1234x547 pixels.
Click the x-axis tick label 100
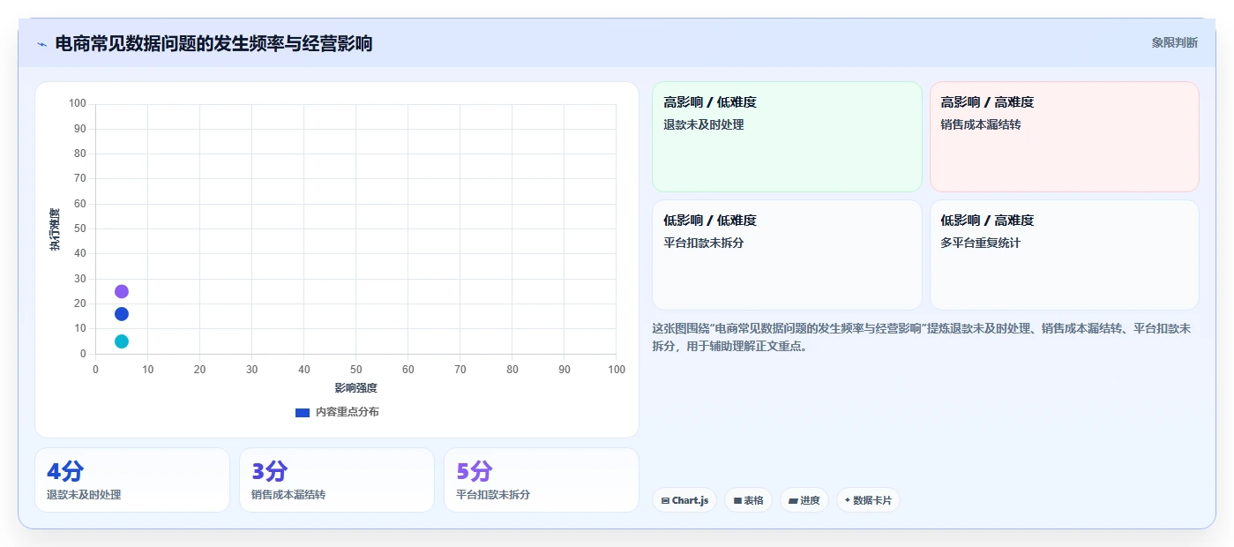(617, 369)
